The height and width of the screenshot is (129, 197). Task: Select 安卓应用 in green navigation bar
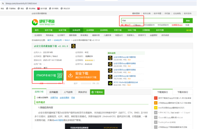point(76,30)
